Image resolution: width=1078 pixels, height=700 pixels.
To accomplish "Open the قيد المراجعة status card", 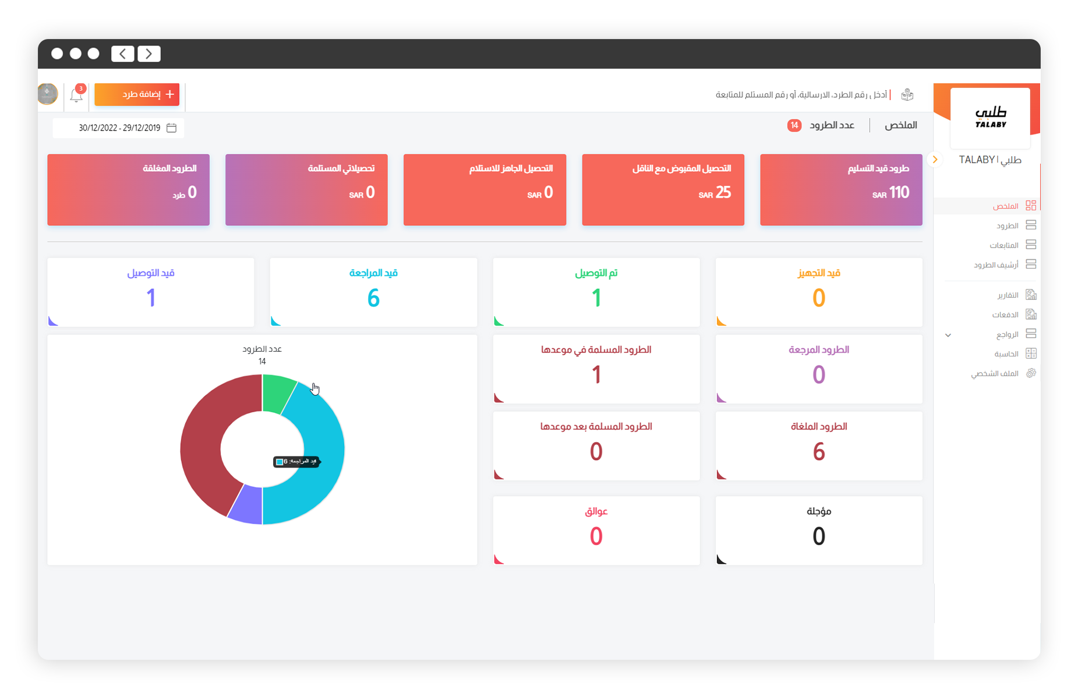I will (x=373, y=292).
